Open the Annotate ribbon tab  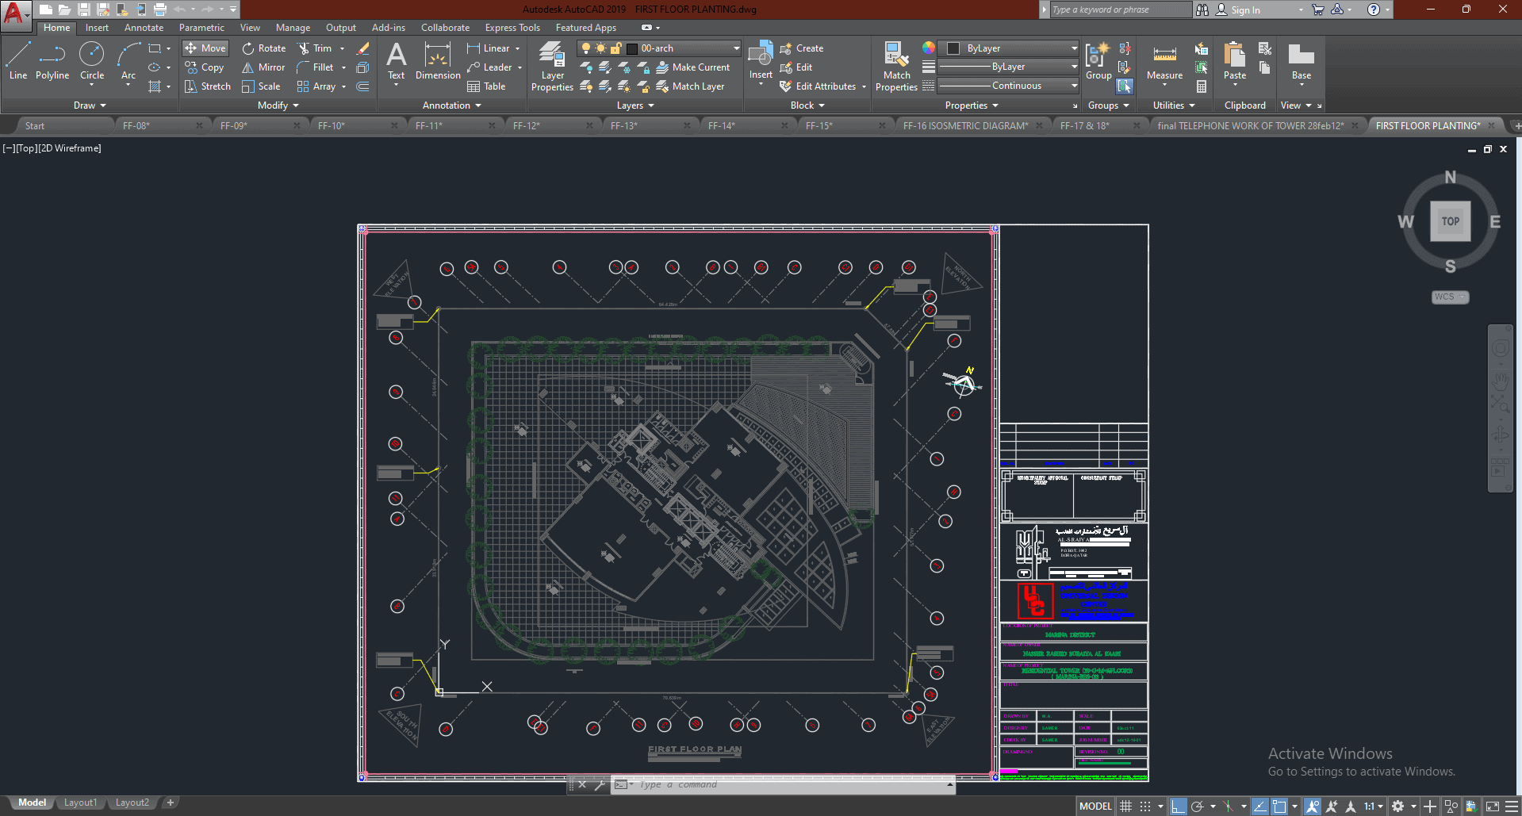point(144,28)
